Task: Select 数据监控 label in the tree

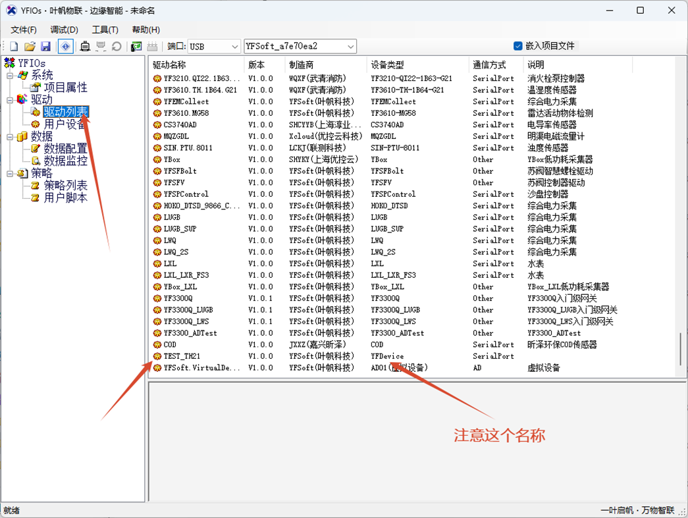Action: (x=65, y=161)
